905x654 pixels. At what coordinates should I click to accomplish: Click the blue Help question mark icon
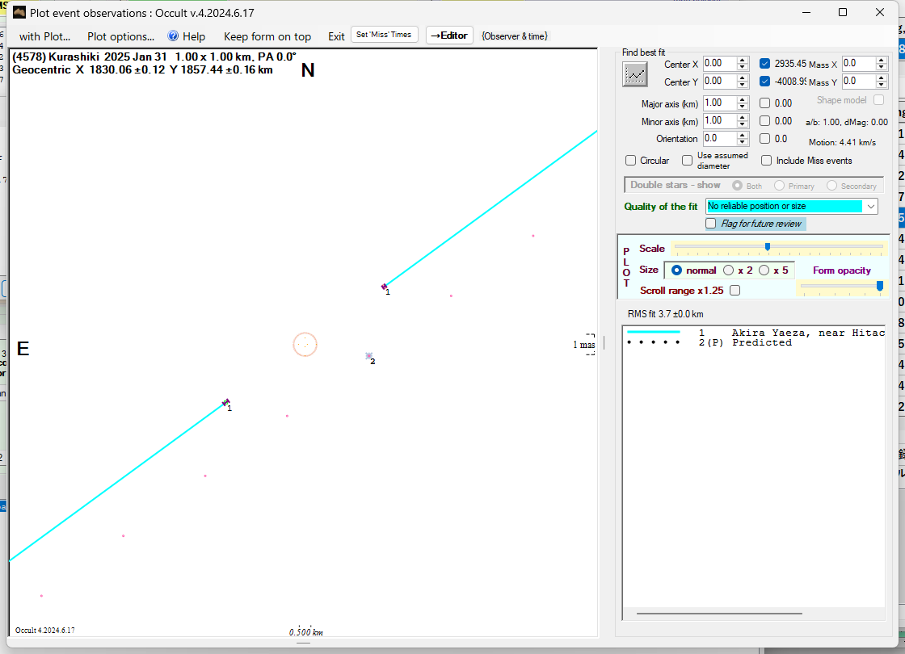pyautogui.click(x=173, y=36)
